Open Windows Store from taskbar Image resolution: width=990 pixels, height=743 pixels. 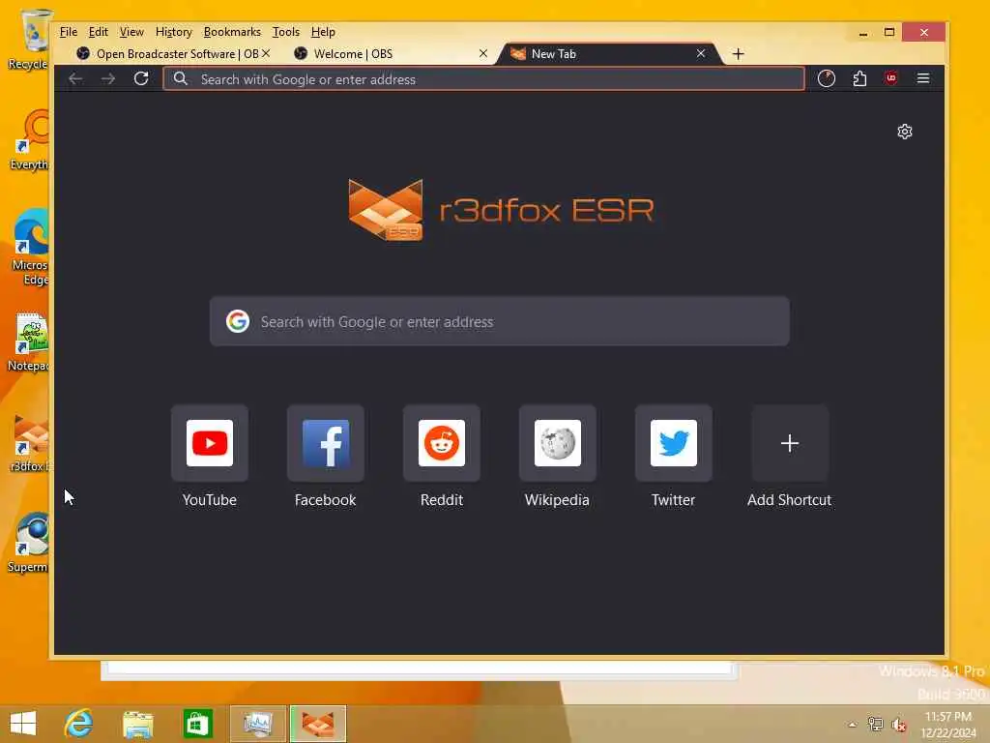197,724
